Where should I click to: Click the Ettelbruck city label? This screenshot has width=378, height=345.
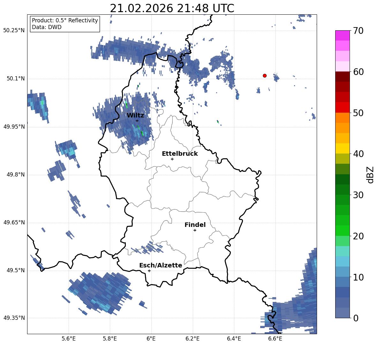(180, 154)
